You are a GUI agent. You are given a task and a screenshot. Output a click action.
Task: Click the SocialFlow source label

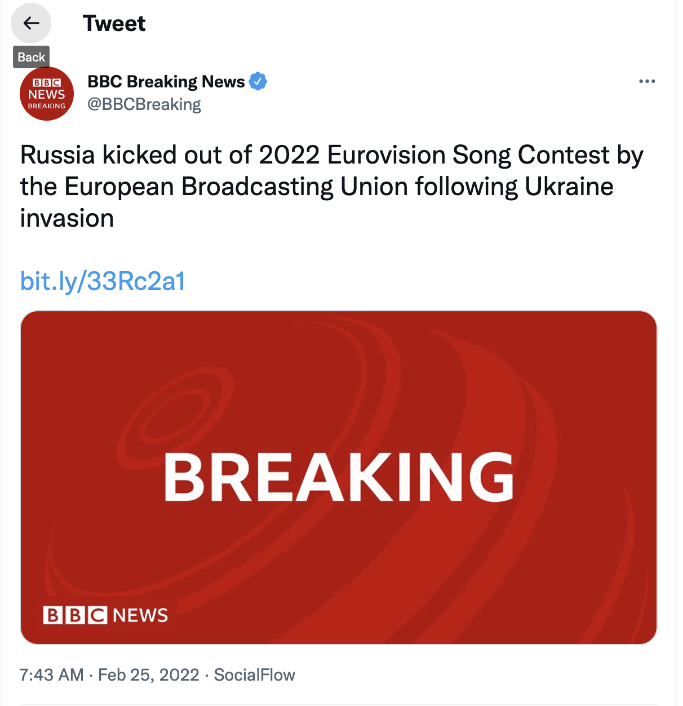[255, 675]
